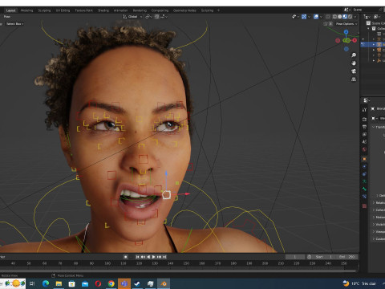
Task: Select the Scene Collection row
Action: pos(375,23)
